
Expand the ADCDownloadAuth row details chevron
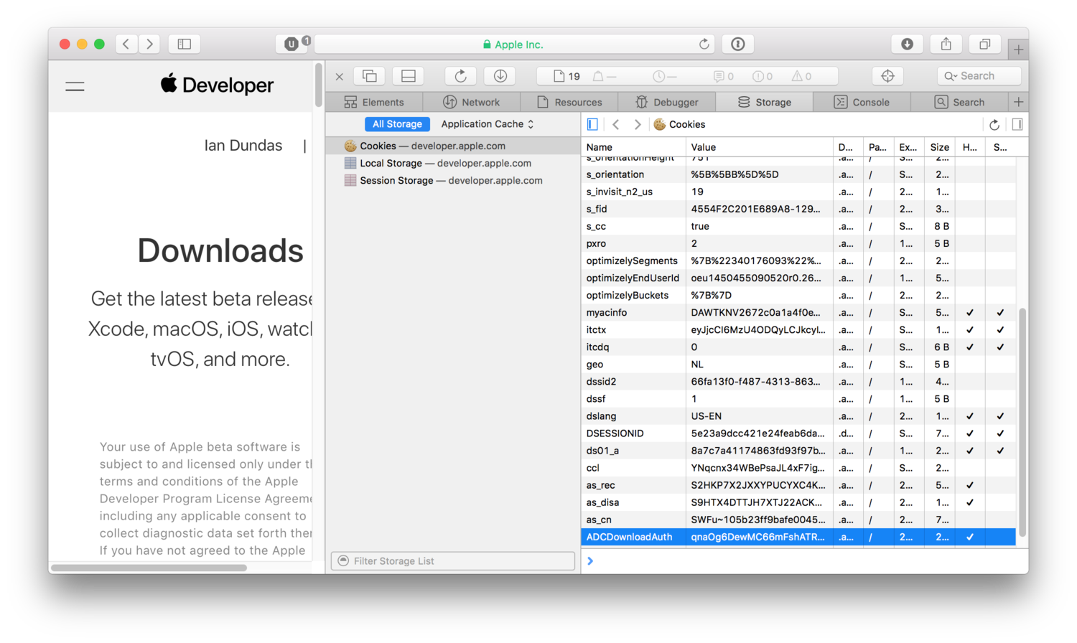(x=590, y=560)
